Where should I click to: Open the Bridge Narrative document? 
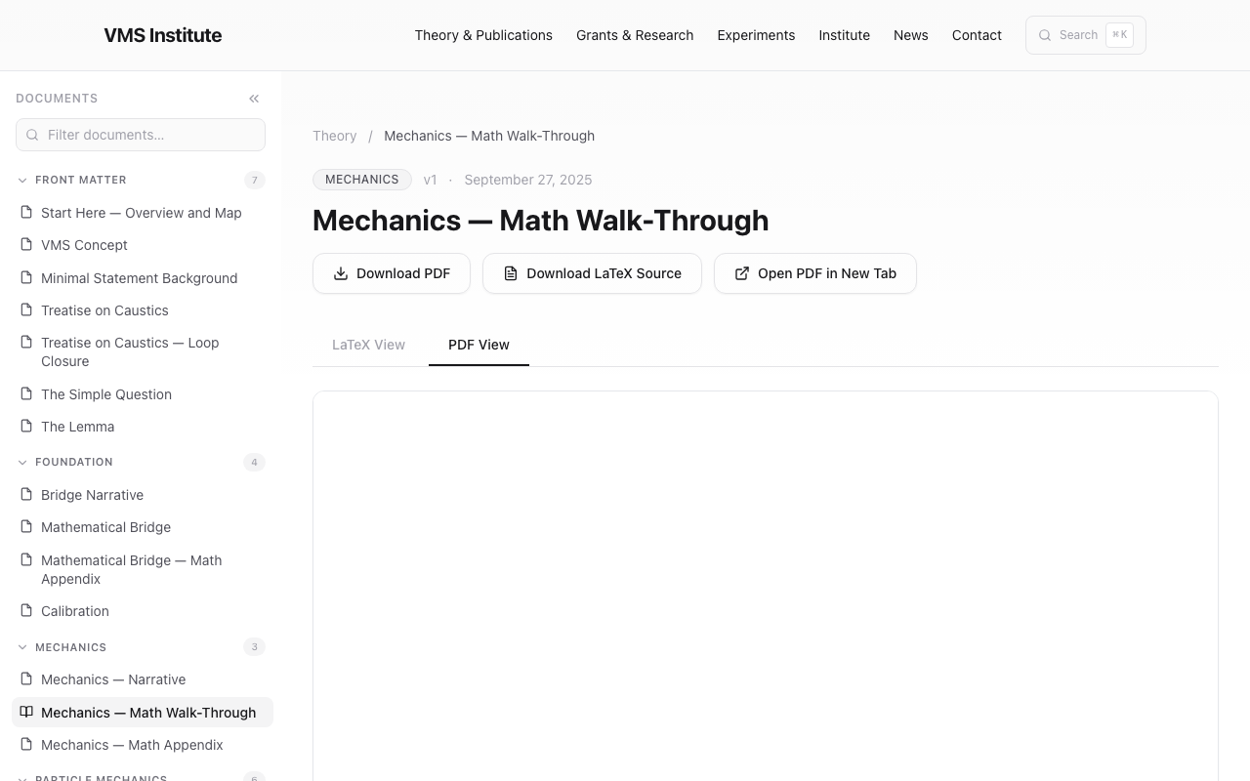pyautogui.click(x=143, y=495)
